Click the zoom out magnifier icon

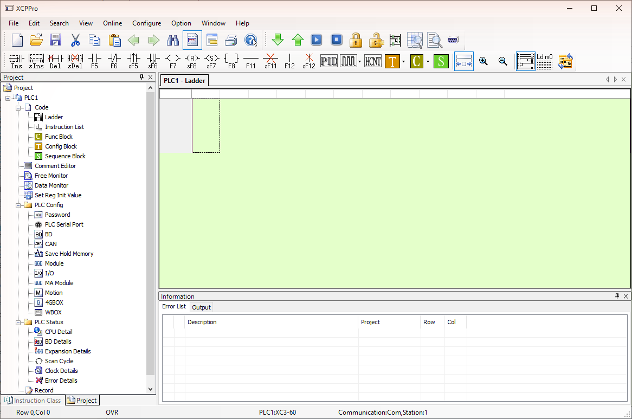pyautogui.click(x=502, y=61)
